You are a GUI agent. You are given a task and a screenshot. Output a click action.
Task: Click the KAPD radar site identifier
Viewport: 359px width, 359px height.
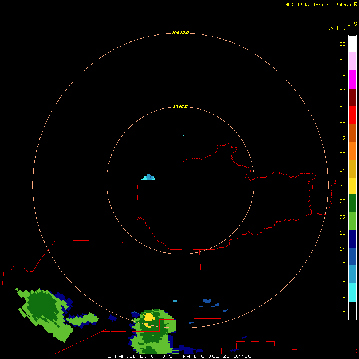(x=190, y=356)
